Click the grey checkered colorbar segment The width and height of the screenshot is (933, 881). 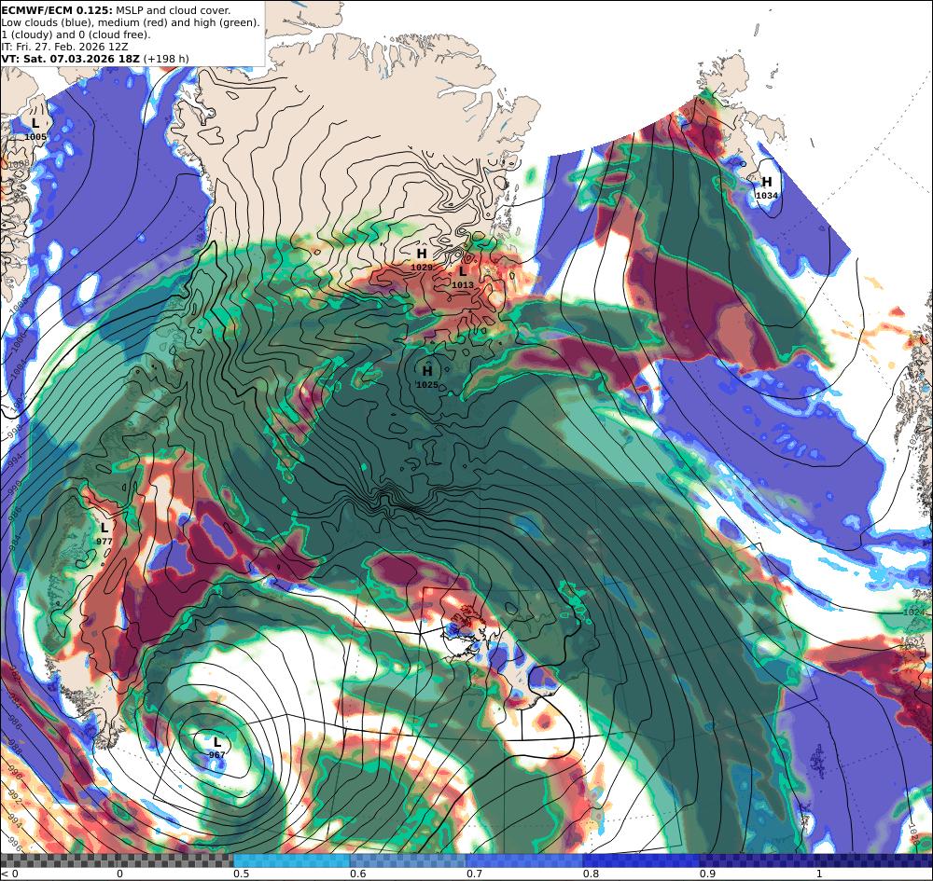click(117, 860)
